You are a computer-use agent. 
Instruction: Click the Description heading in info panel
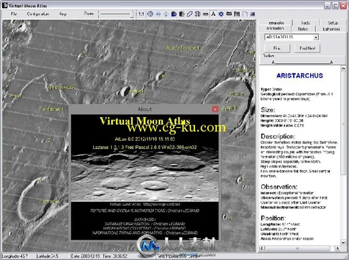tap(278, 136)
